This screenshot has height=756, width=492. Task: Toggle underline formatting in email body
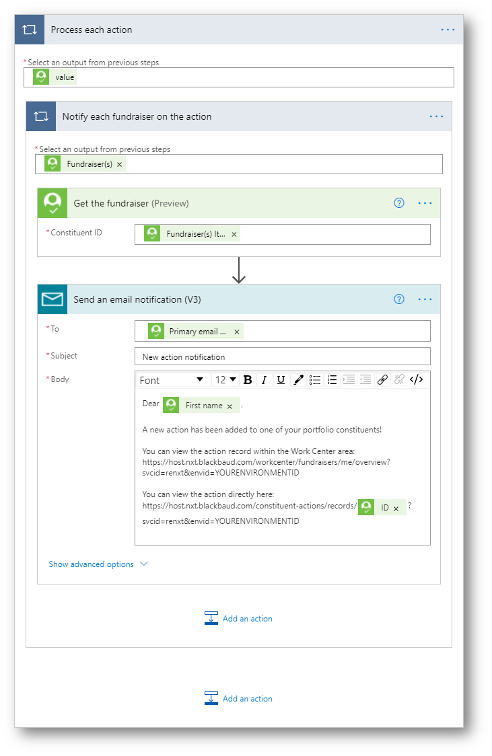281,380
